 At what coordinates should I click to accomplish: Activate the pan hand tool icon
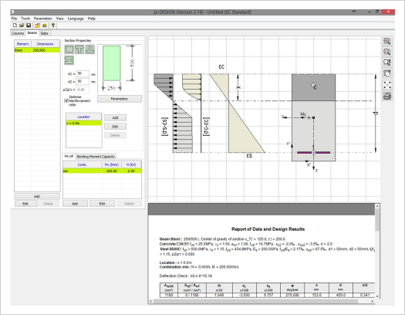[386, 73]
